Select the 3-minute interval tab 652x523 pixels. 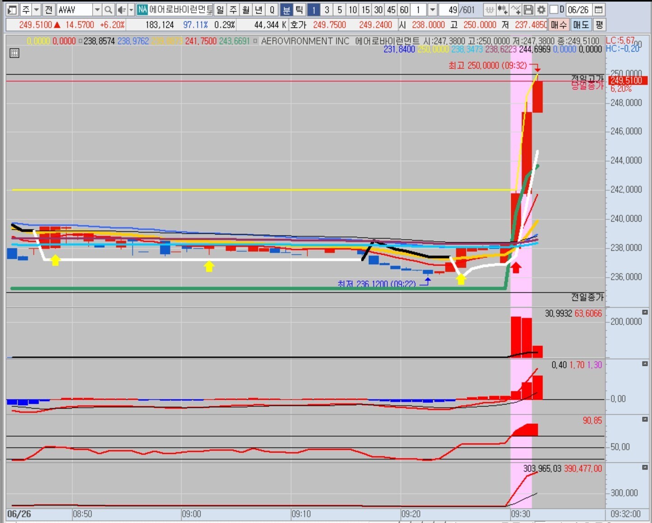coord(327,9)
